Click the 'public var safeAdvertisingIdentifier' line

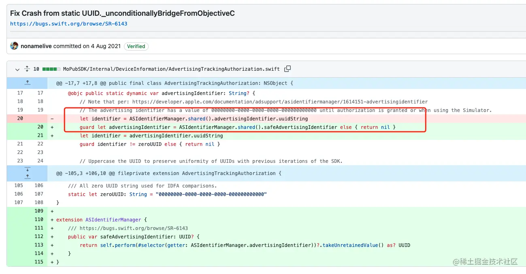134,236
